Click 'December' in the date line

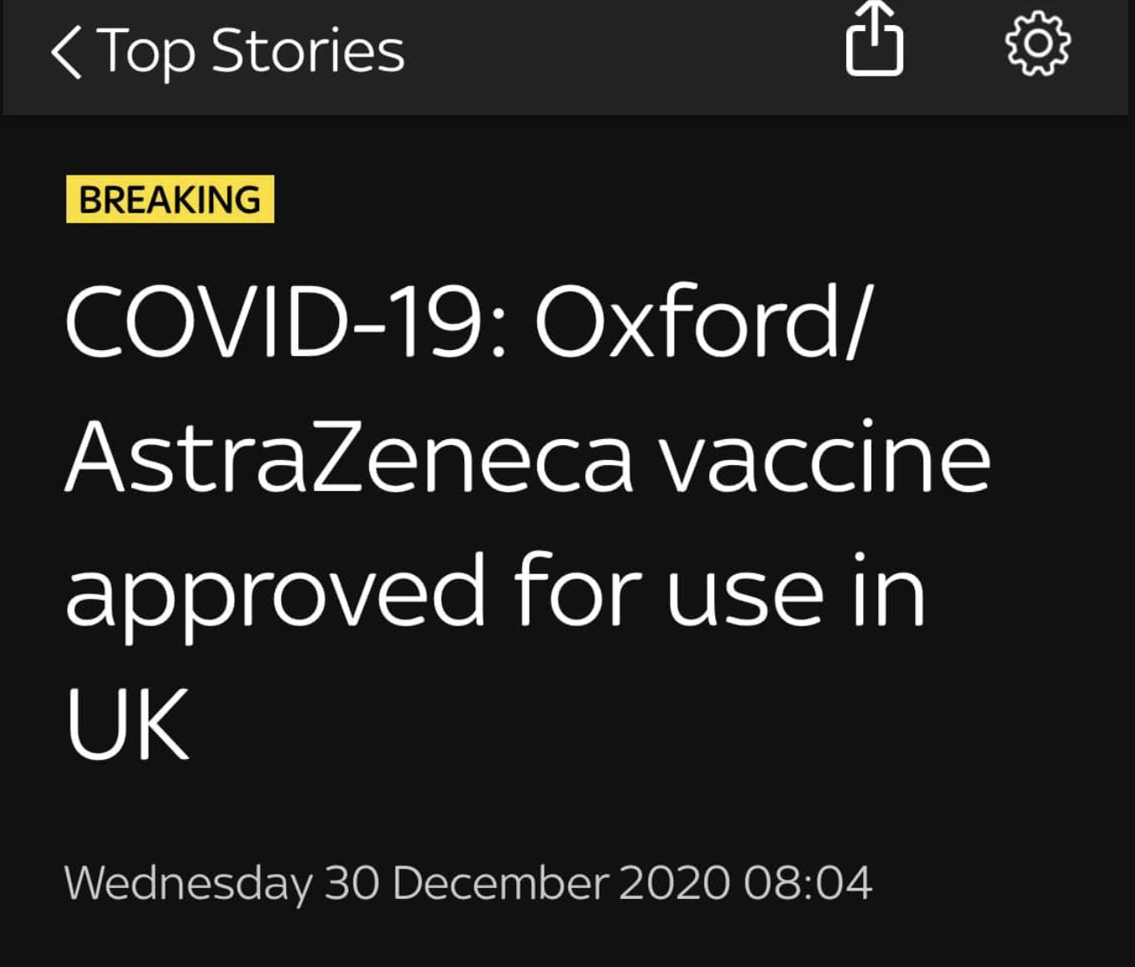500,884
